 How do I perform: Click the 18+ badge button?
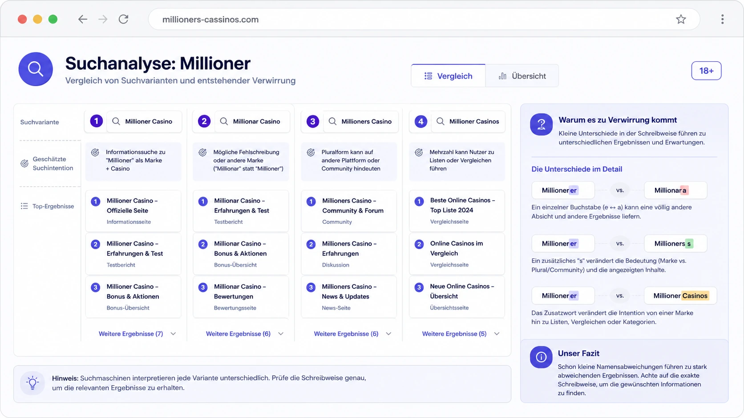point(706,71)
